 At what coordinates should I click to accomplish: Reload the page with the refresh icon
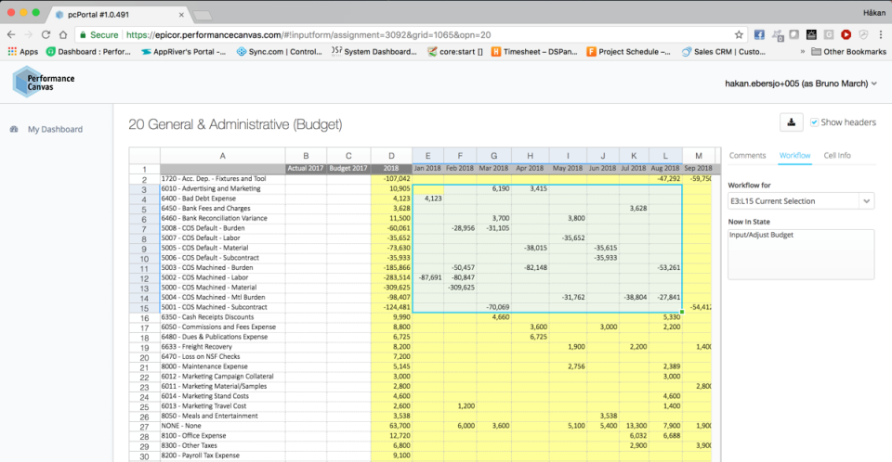pyautogui.click(x=46, y=34)
